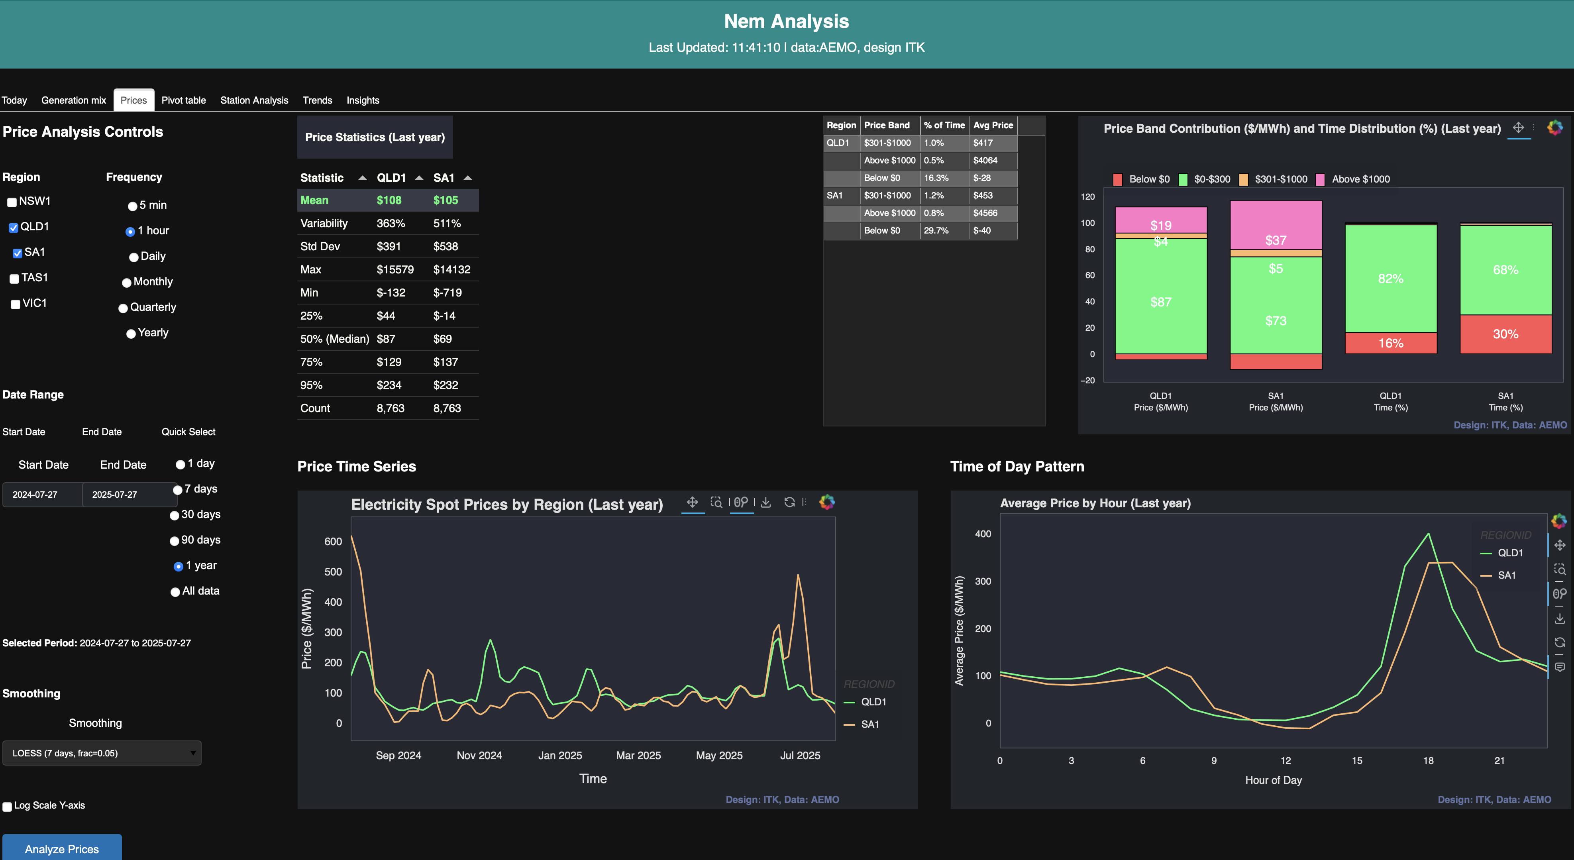The image size is (1574, 860).
Task: Sort table by Statistic column arrow
Action: (362, 178)
